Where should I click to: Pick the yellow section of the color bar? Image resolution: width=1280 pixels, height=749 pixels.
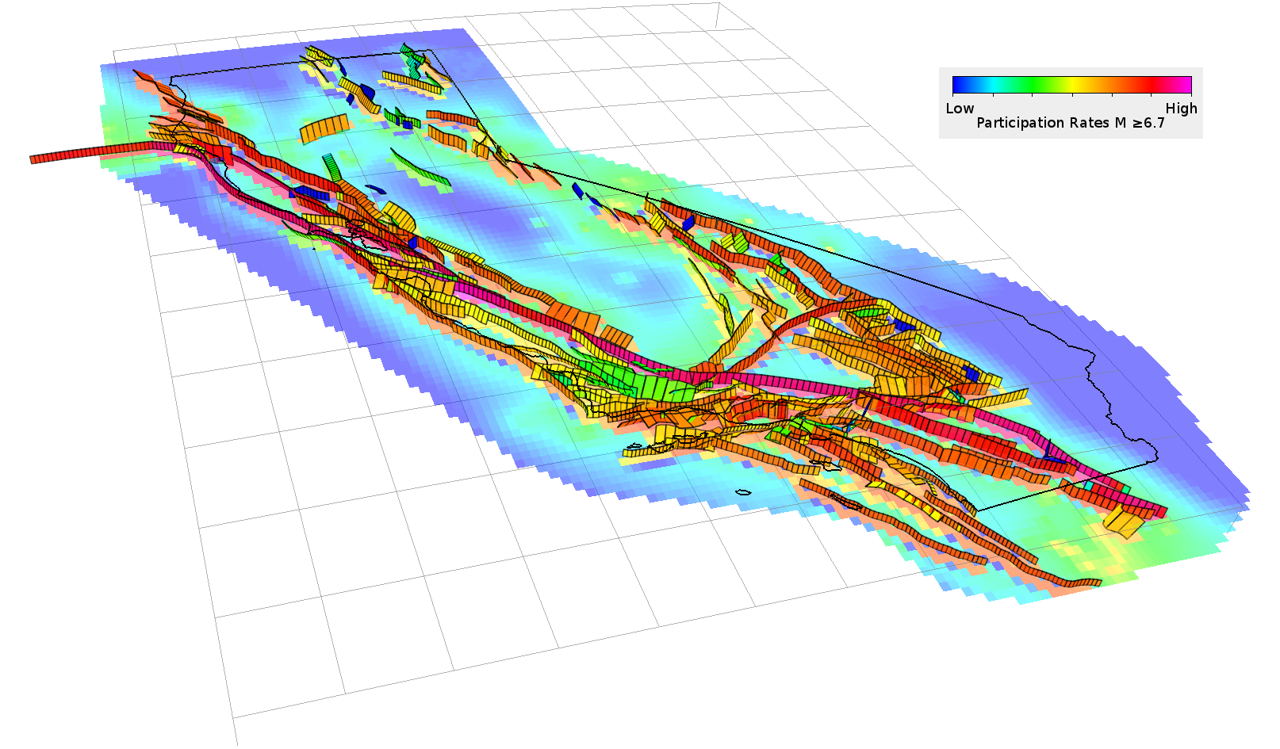tap(1072, 85)
